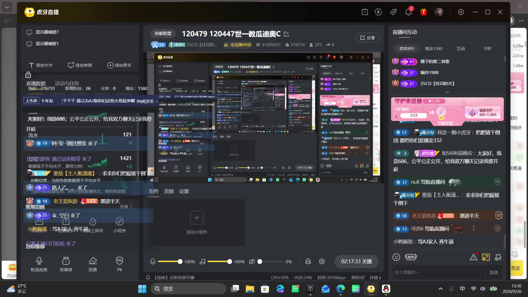Open the lucky bag feature

[66, 264]
